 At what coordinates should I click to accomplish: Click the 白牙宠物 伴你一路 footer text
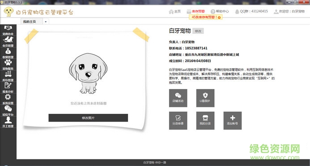pos(155,162)
